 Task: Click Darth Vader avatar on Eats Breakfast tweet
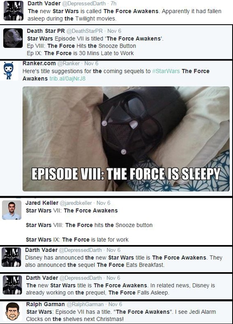pos(11,257)
